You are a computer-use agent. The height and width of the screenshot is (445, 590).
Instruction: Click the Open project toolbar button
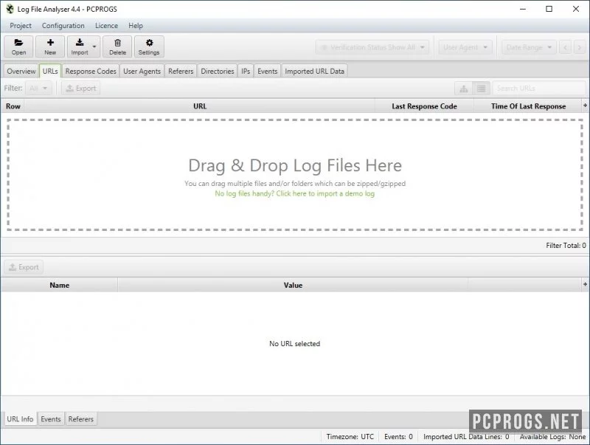coord(18,46)
